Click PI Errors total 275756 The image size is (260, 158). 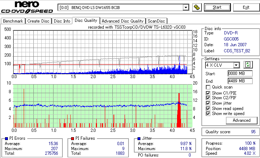pyautogui.click(x=51, y=153)
